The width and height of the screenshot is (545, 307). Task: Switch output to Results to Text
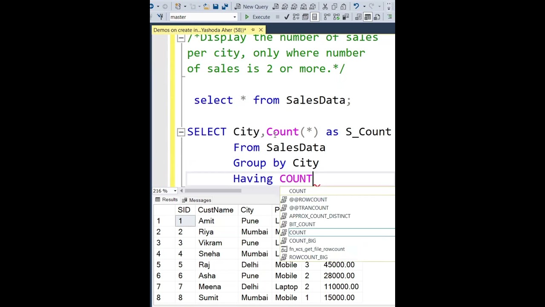tap(358, 17)
